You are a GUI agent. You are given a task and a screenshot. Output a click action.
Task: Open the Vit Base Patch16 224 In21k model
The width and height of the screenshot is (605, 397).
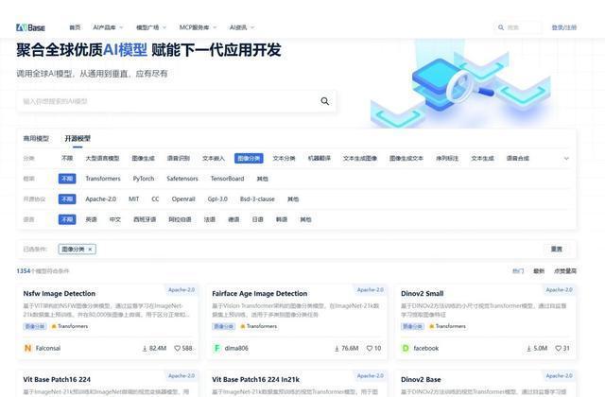tap(256, 380)
